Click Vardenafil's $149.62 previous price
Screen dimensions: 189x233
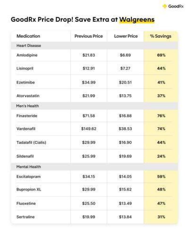point(89,129)
